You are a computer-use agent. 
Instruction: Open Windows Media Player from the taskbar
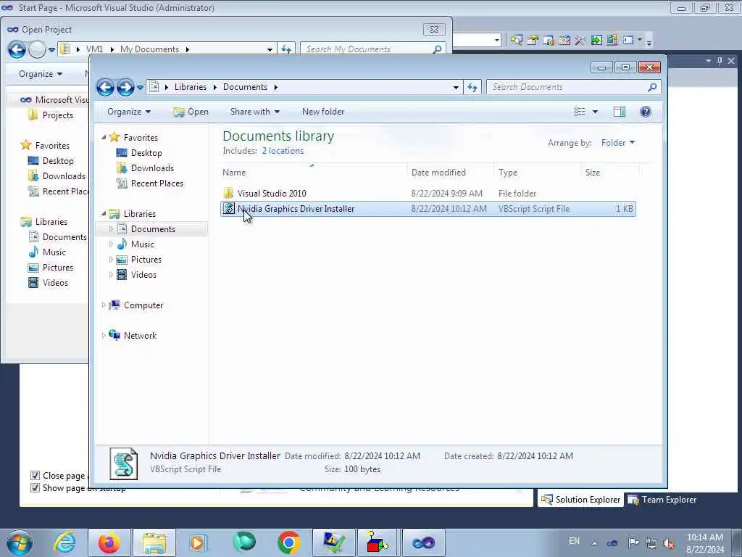(x=197, y=542)
